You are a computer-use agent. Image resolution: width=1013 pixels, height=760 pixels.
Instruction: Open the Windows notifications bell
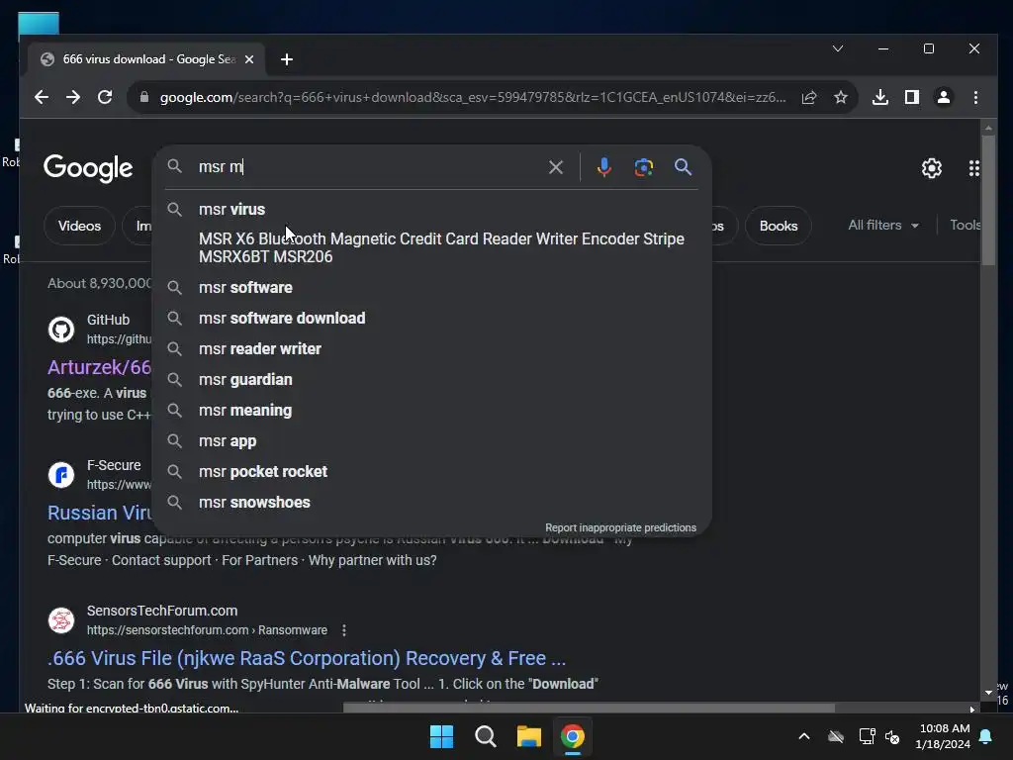coord(986,736)
